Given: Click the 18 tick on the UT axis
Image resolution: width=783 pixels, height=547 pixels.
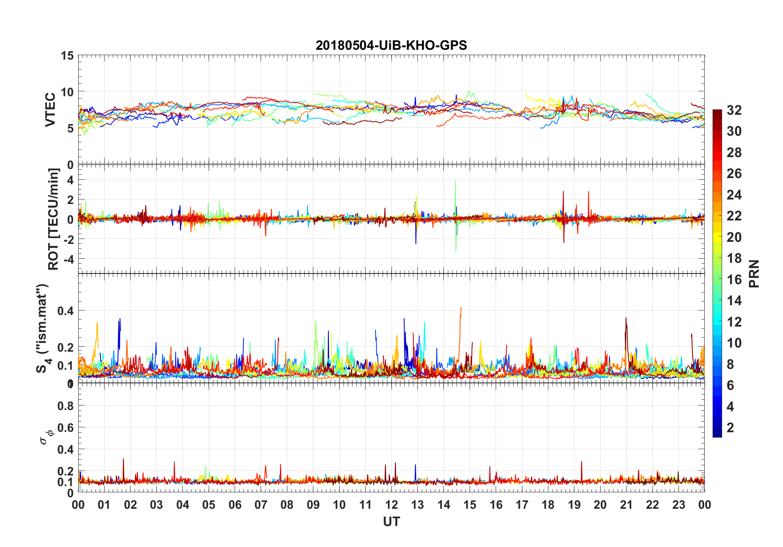Looking at the screenshot, I should point(548,505).
